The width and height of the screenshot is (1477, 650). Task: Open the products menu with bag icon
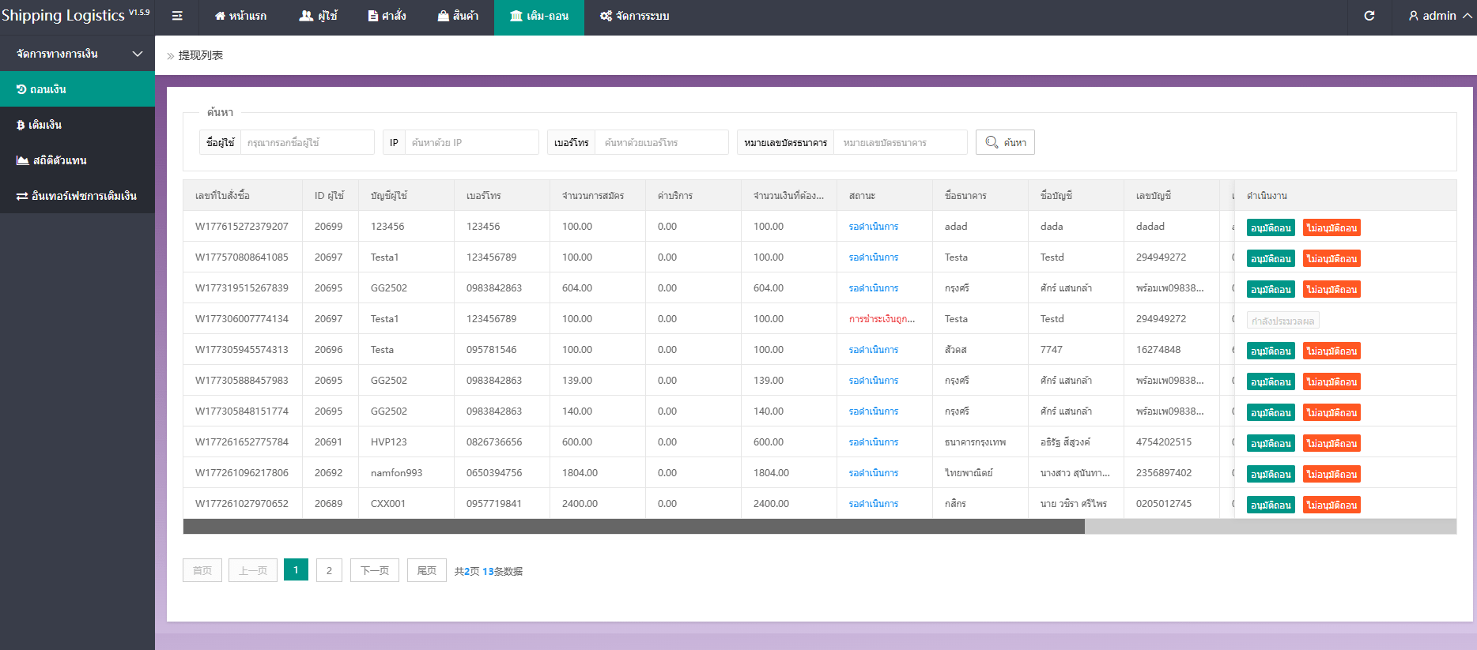(x=458, y=16)
